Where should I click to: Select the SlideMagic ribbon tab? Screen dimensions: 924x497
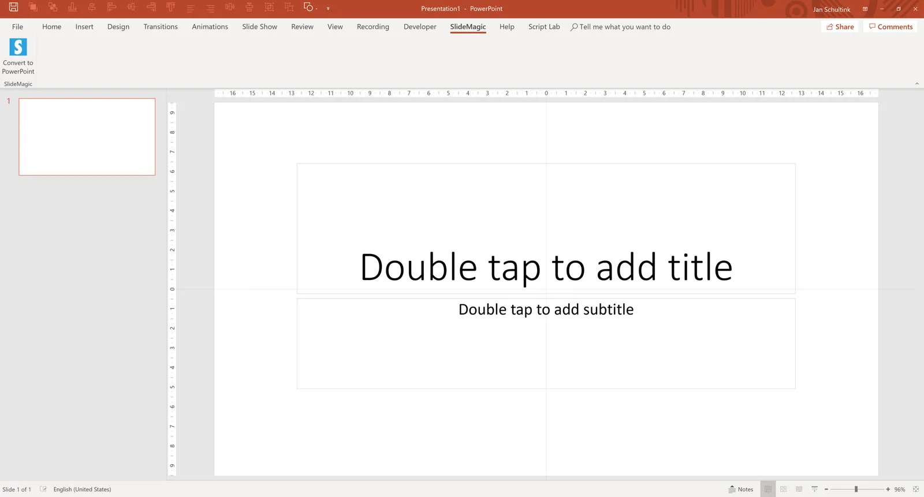(x=468, y=27)
